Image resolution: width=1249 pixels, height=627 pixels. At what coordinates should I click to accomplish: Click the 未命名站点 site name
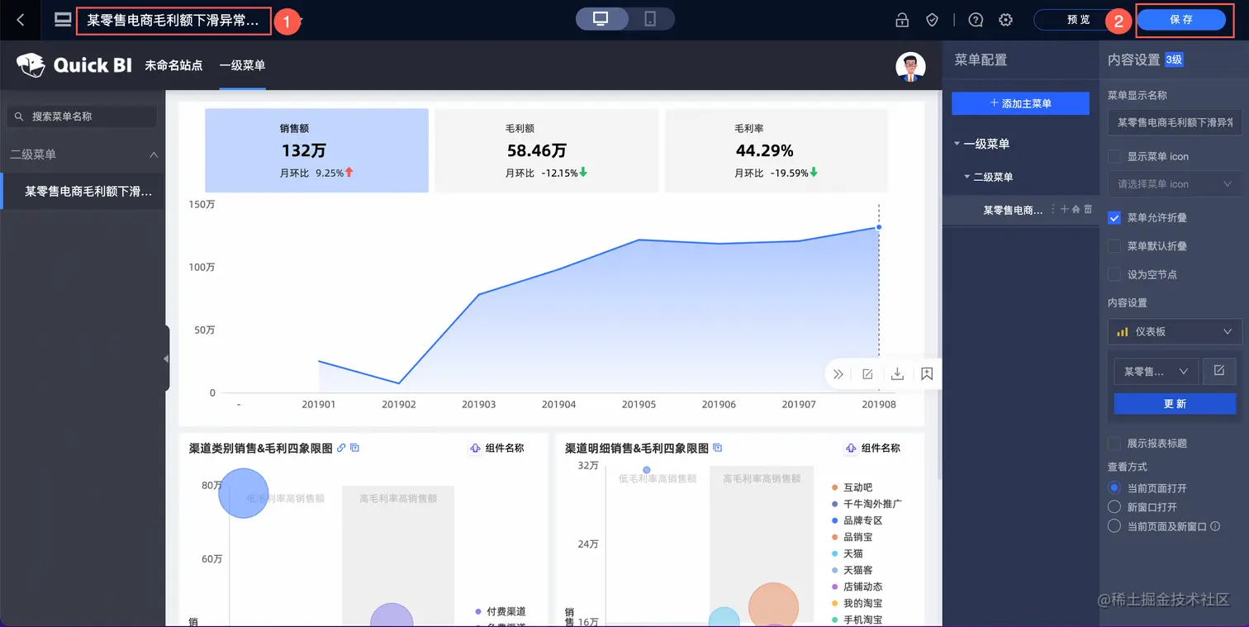coord(173,65)
